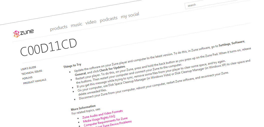Screen dimensions: 264x127
Task: Click the pink Zune logo icon
Action: 16,34
